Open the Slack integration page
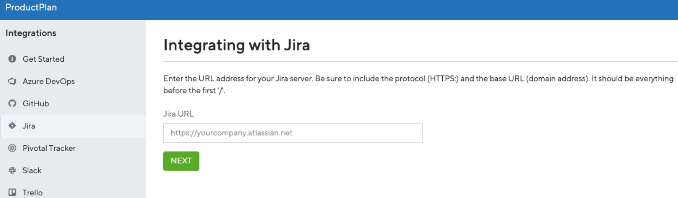The image size is (678, 198). click(x=32, y=171)
